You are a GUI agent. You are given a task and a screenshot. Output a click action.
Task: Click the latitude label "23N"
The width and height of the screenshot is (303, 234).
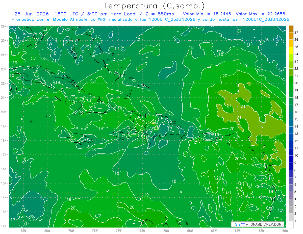point(4,69)
